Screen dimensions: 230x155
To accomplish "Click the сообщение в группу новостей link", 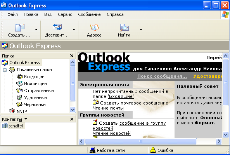I will [129, 125].
